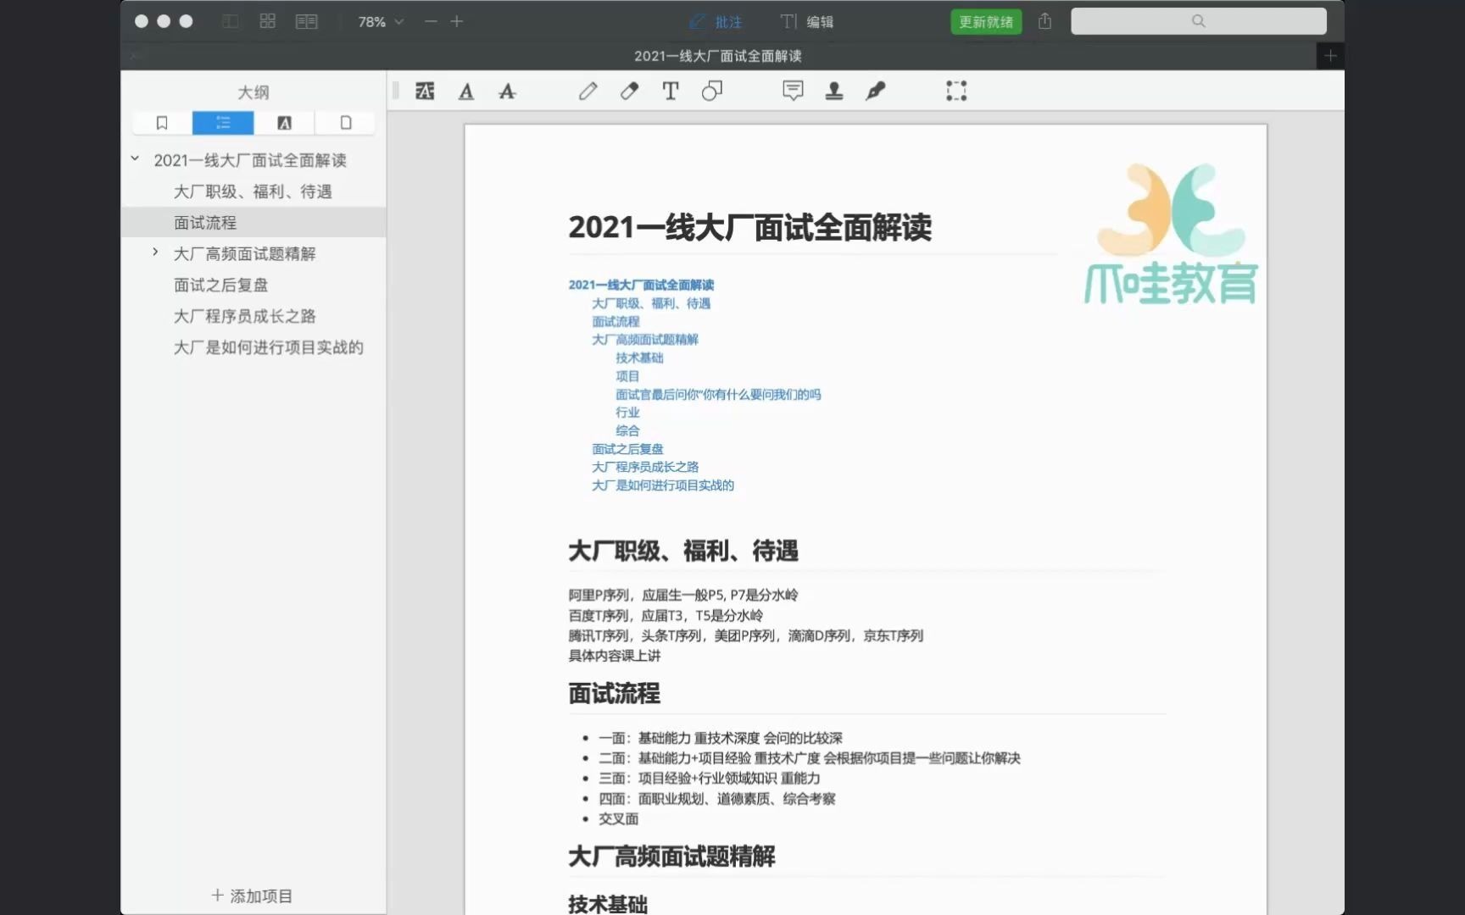Select the document tab 2021一线大厂面试全面解读

[x=718, y=56]
